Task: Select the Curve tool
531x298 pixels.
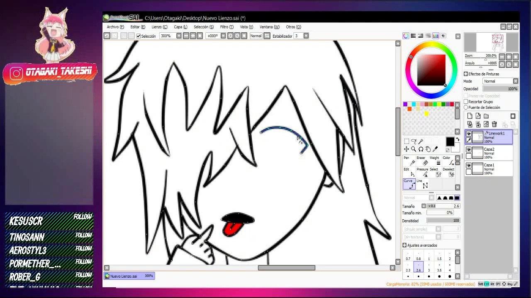Action: pyautogui.click(x=409, y=184)
